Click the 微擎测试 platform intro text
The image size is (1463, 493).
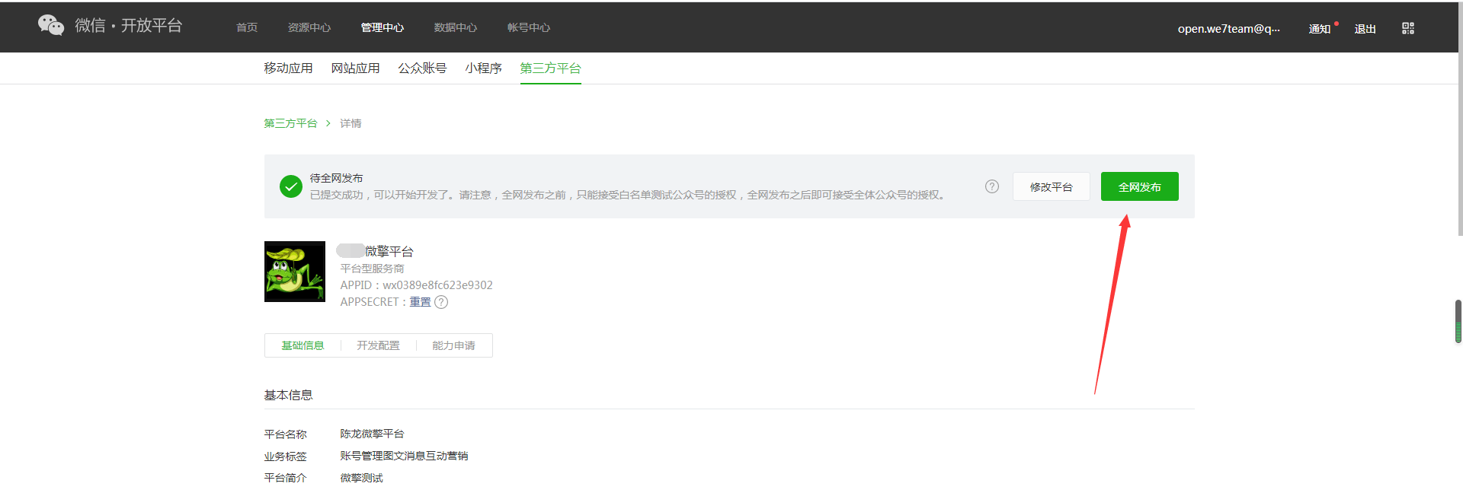(x=362, y=478)
